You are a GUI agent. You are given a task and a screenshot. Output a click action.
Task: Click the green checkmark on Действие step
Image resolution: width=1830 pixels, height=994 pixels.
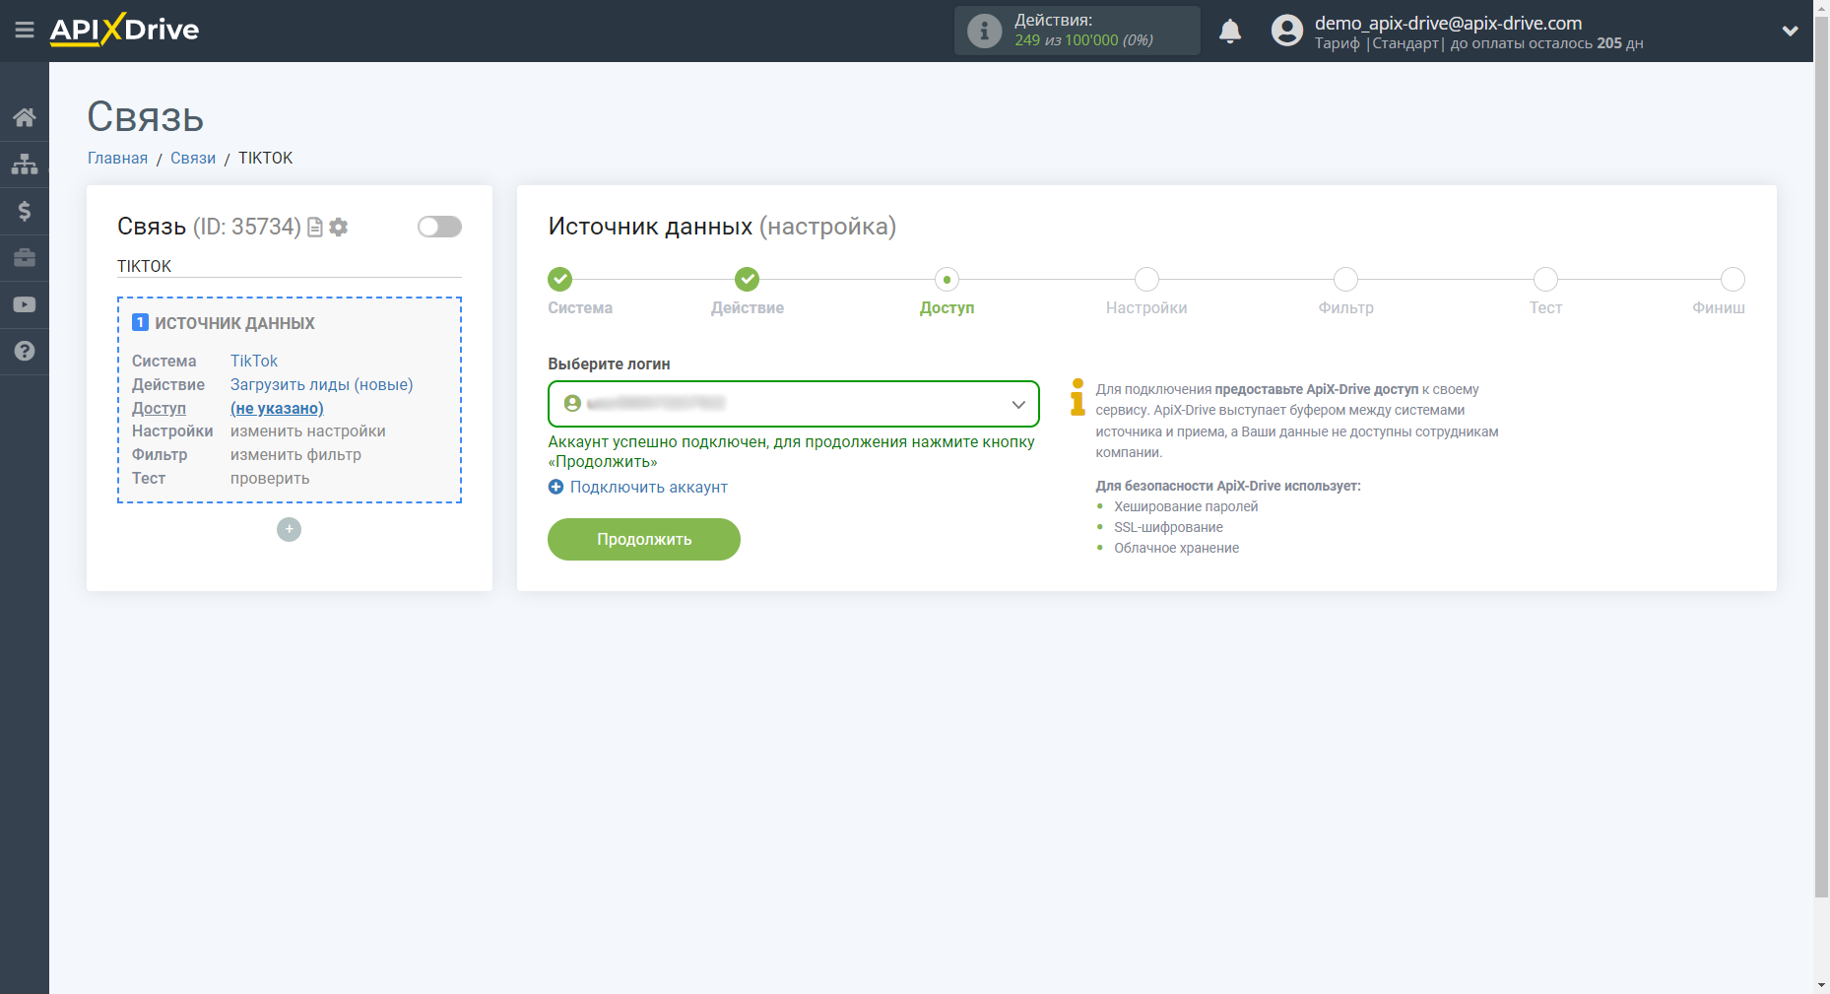point(748,280)
